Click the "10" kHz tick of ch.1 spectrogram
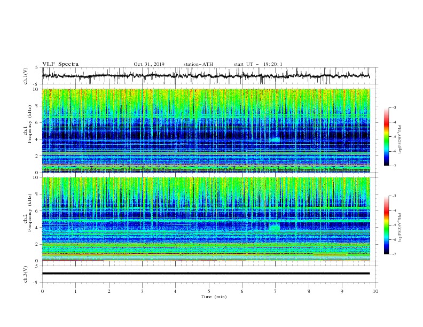 point(36,89)
